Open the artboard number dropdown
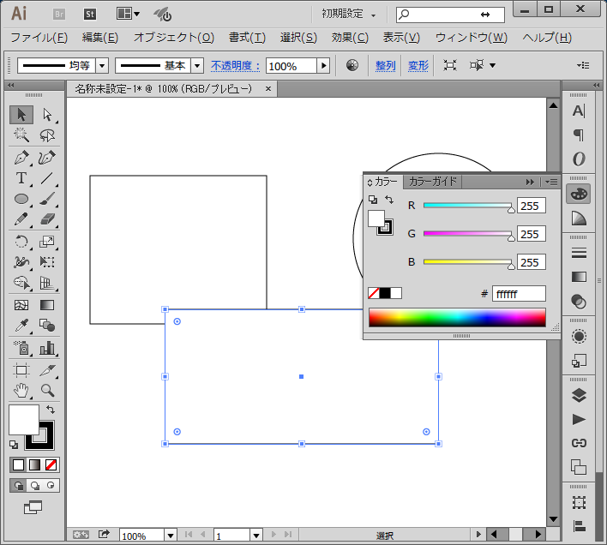This screenshot has height=545, width=607. pos(255,536)
